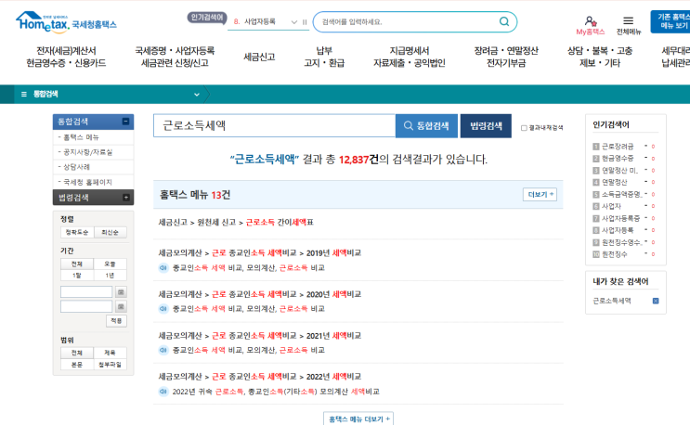Open the start date calendar picker

click(121, 291)
